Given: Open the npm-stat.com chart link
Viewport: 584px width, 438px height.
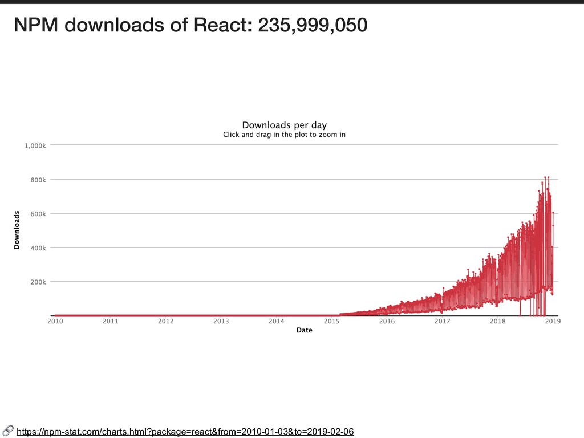Looking at the screenshot, I should pos(185,432).
